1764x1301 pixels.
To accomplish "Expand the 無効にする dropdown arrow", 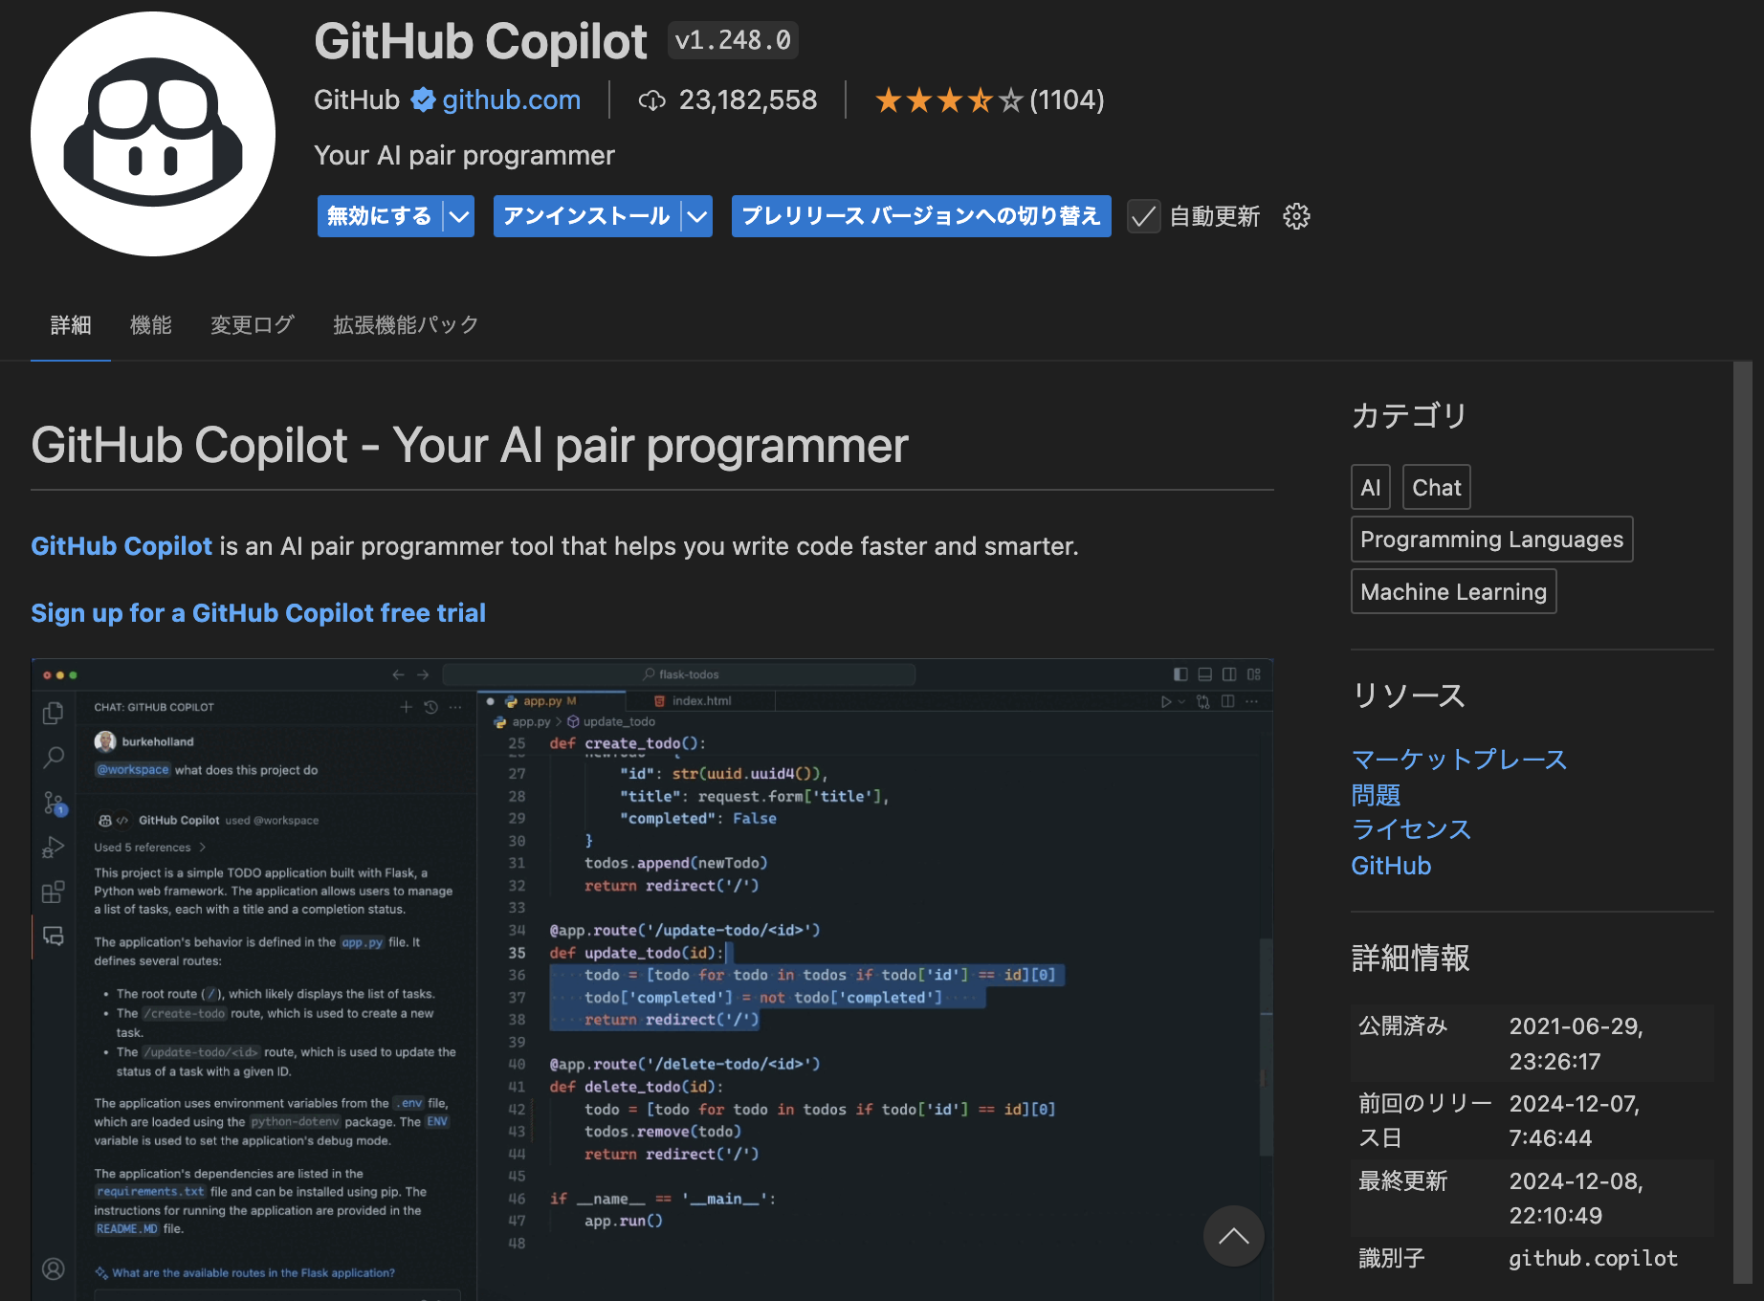I will (457, 216).
